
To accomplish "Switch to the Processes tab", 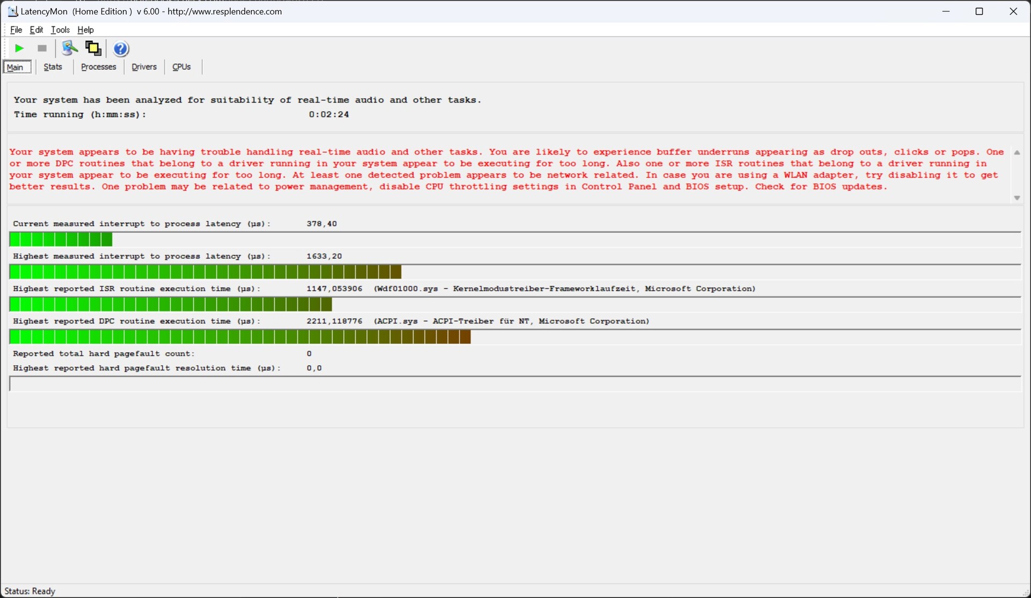I will coord(98,67).
